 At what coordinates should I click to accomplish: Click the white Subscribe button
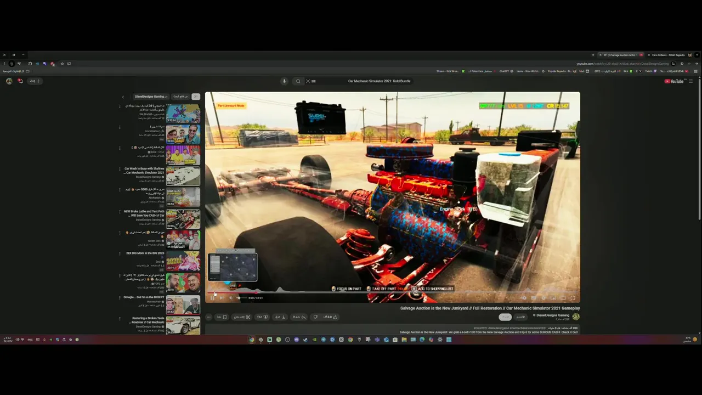[x=505, y=317]
